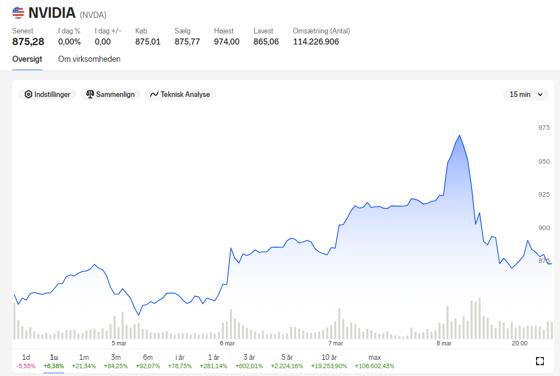Image resolution: width=560 pixels, height=376 pixels.
Task: Click the 6 mar date marker
Action: pyautogui.click(x=228, y=343)
